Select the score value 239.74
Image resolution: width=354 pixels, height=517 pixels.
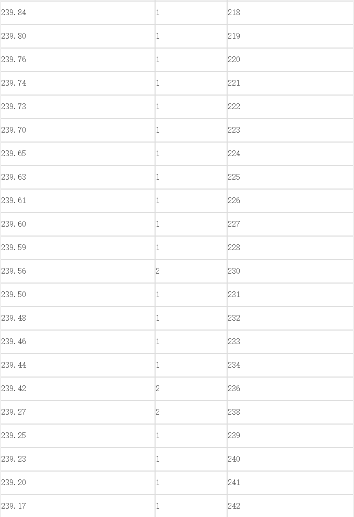[14, 83]
